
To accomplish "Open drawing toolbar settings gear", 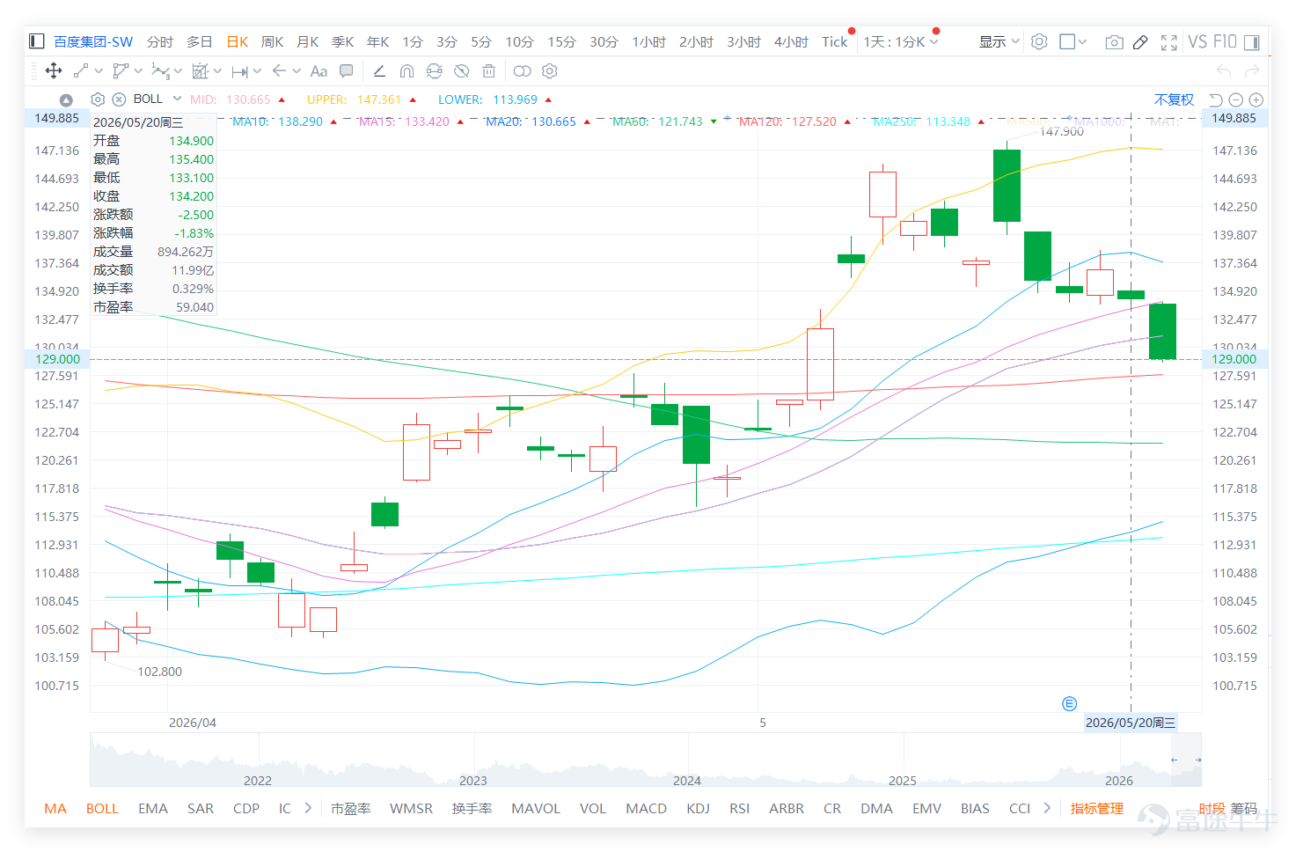I will pyautogui.click(x=550, y=71).
